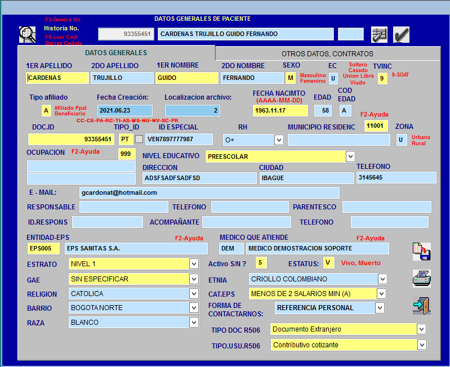Image resolution: width=450 pixels, height=367 pixels.
Task: Click the municipality code field 11001
Action: pos(376,126)
